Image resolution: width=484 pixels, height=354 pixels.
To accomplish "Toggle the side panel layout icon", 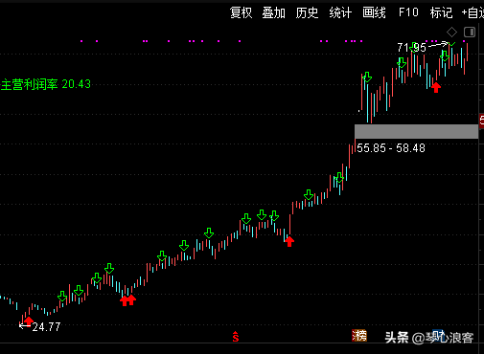I will (x=470, y=32).
